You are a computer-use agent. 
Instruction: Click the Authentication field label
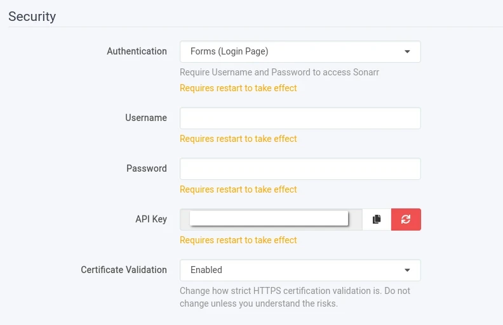click(x=137, y=51)
